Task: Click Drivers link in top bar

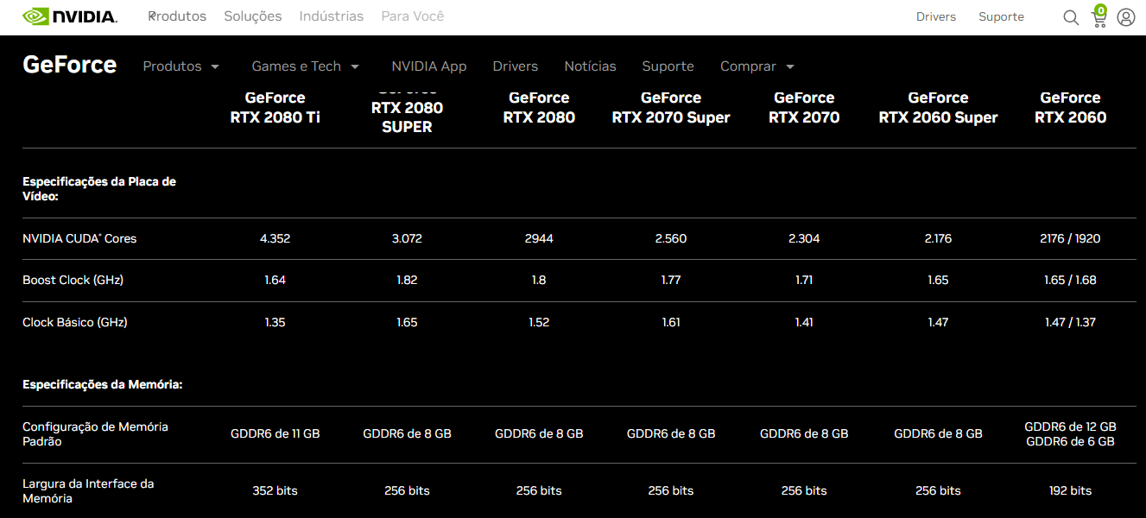Action: [x=936, y=16]
